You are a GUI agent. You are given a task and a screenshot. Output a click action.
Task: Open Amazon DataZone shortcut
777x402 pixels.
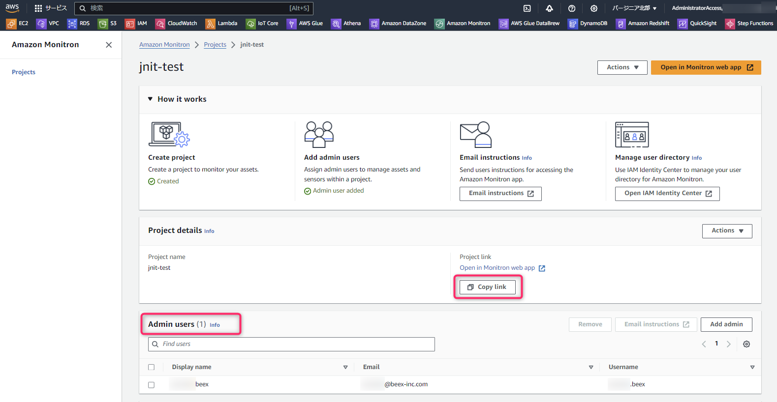click(x=398, y=24)
